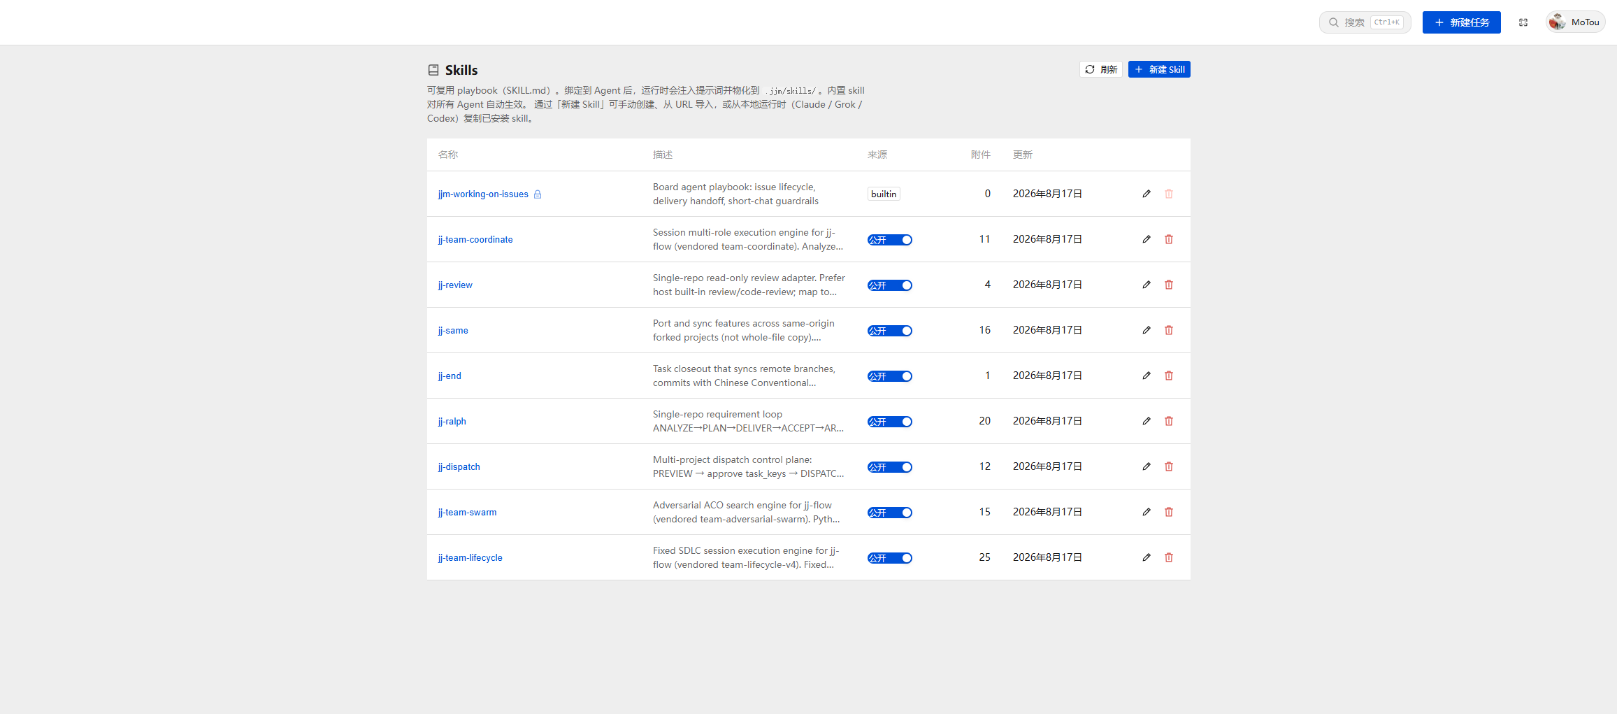The width and height of the screenshot is (1617, 714).
Task: Edit the jjm-working-on-issues skill
Action: pyautogui.click(x=1147, y=194)
